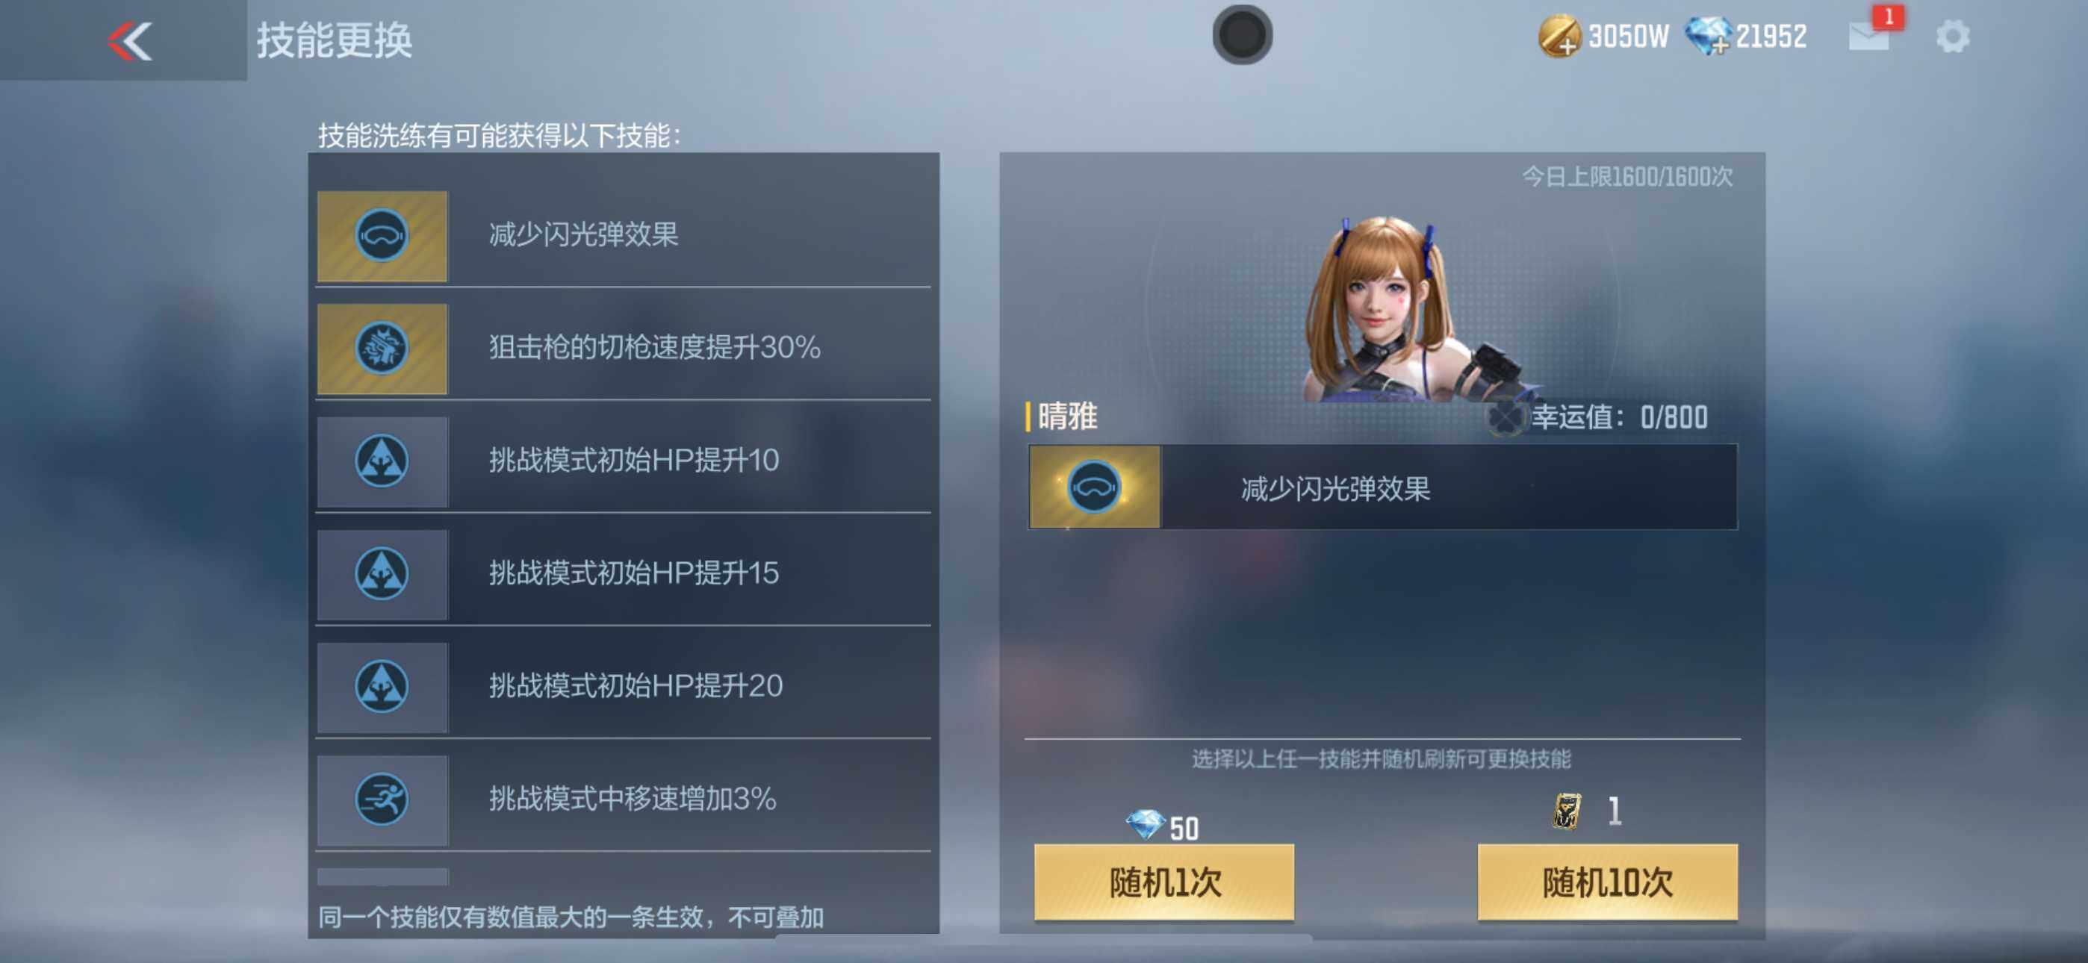Viewport: 2088px width, 963px height.
Task: Click the HP boost 10 skill icon
Action: click(x=382, y=461)
